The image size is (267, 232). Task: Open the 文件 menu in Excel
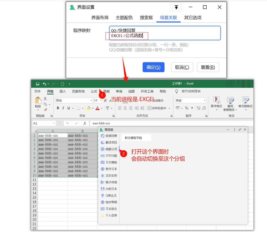37,91
